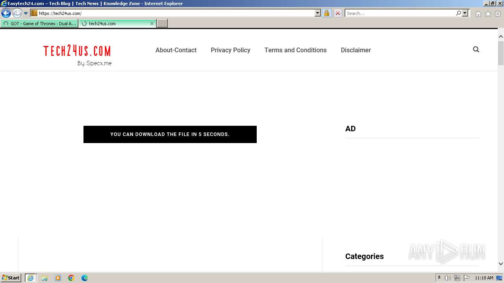This screenshot has width=504, height=283.
Task: Click the download countdown black button
Action: [170, 134]
